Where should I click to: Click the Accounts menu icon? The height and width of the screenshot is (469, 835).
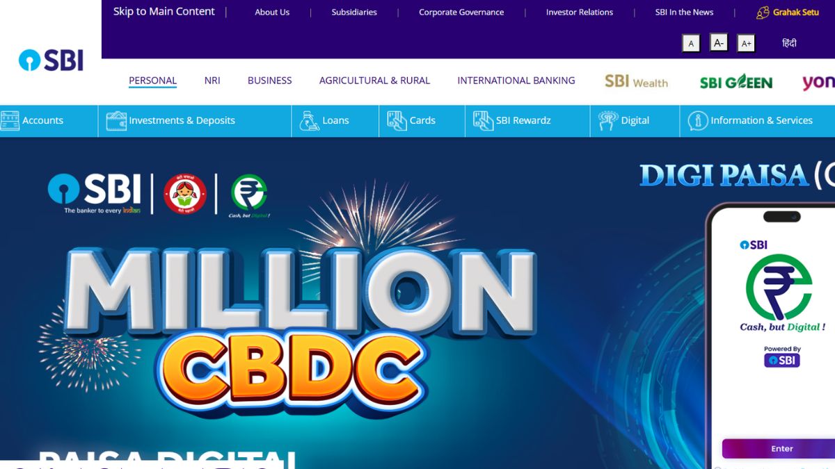point(10,121)
